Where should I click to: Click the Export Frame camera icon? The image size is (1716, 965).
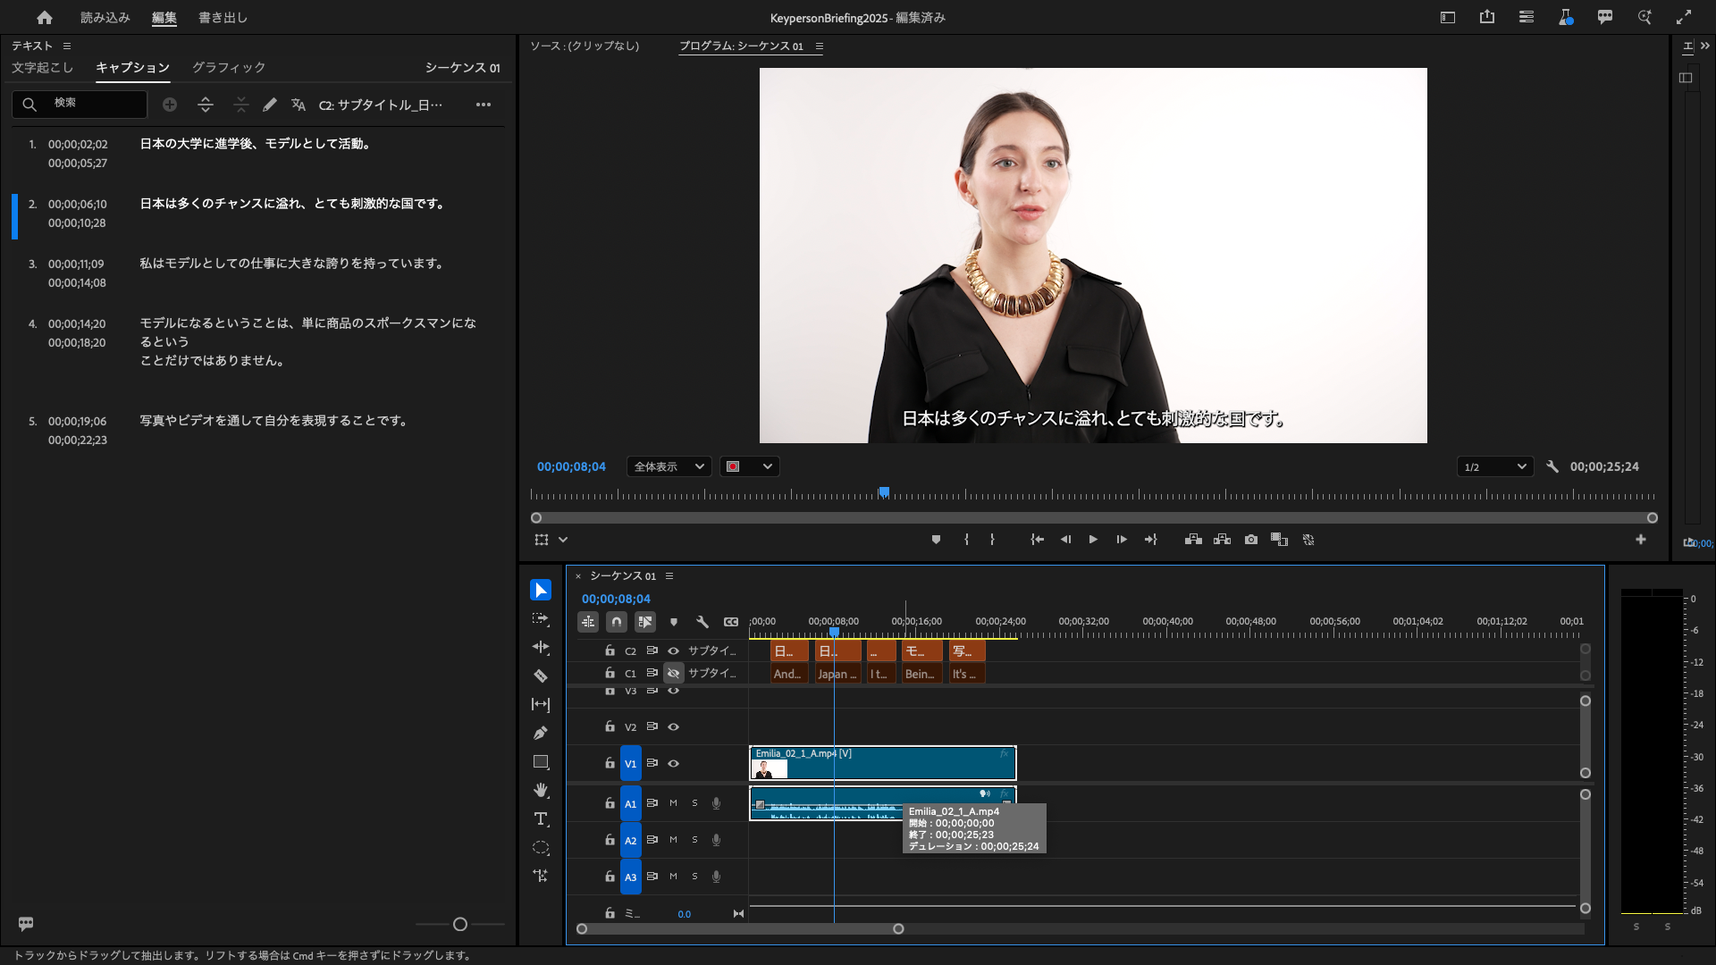(x=1251, y=540)
